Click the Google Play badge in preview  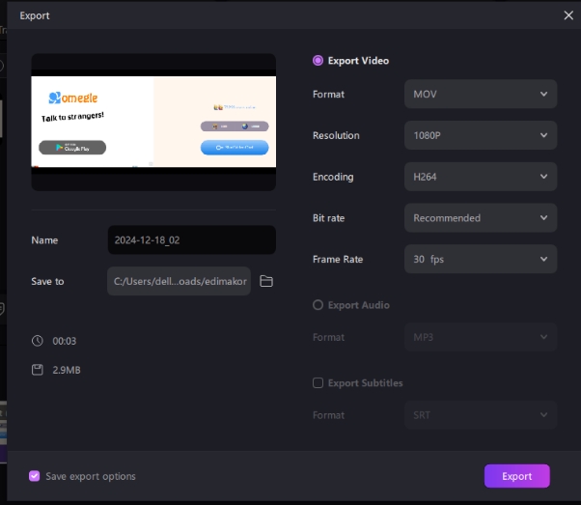[72, 148]
